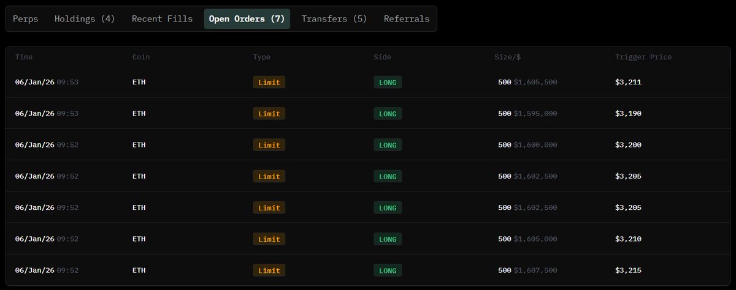Click the Open Orders (7) tab
The width and height of the screenshot is (736, 290).
pyautogui.click(x=247, y=19)
